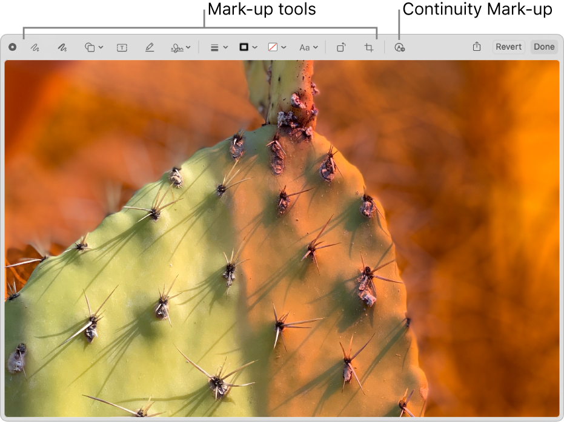Click the Done button
564x422 pixels.
coord(544,47)
